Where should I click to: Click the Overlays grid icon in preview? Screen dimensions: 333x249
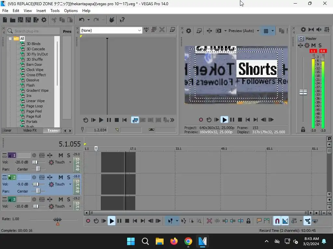coord(266,31)
